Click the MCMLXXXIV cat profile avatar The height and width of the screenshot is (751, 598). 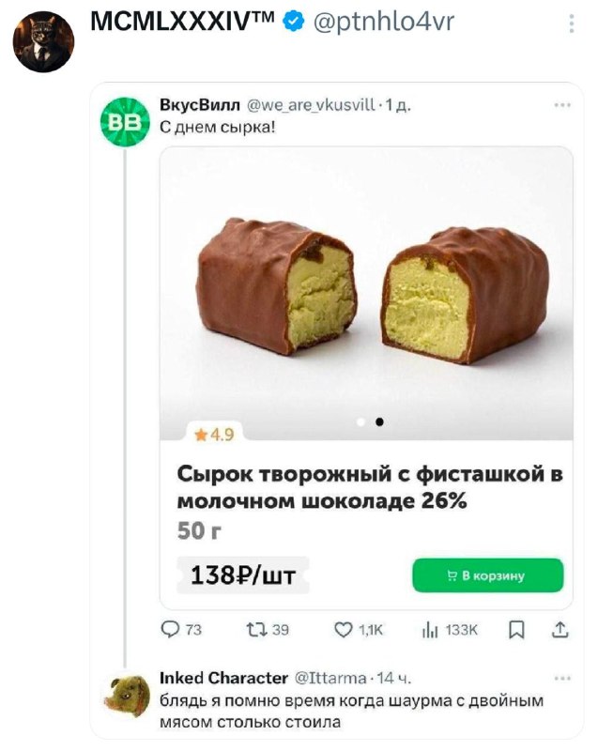(43, 42)
